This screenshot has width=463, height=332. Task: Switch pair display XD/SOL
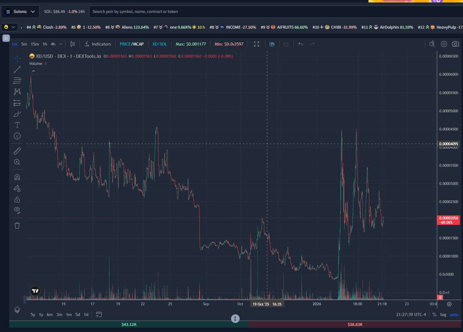(x=160, y=44)
